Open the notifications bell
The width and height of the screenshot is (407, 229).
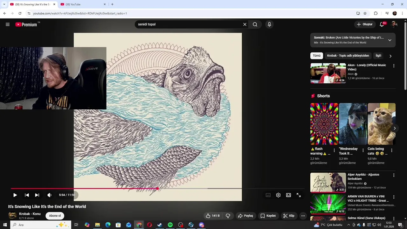(382, 24)
